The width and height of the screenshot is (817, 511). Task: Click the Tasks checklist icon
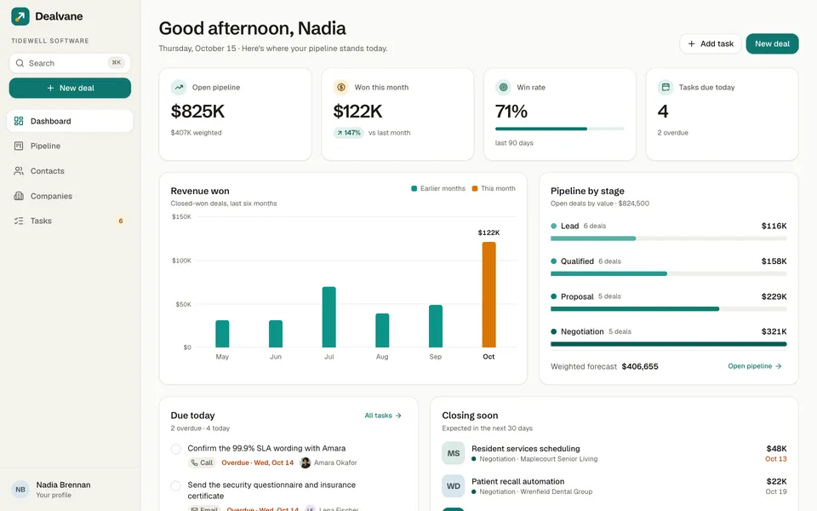click(x=19, y=221)
